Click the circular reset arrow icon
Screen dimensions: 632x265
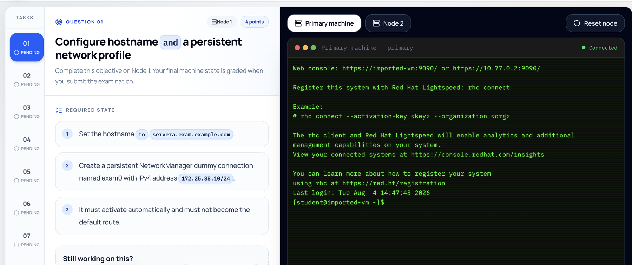577,23
